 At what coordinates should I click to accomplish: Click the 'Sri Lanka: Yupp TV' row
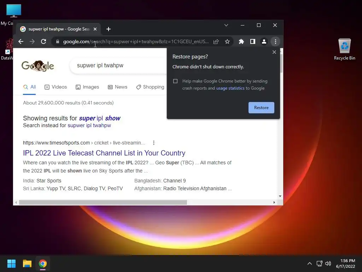tap(73, 188)
